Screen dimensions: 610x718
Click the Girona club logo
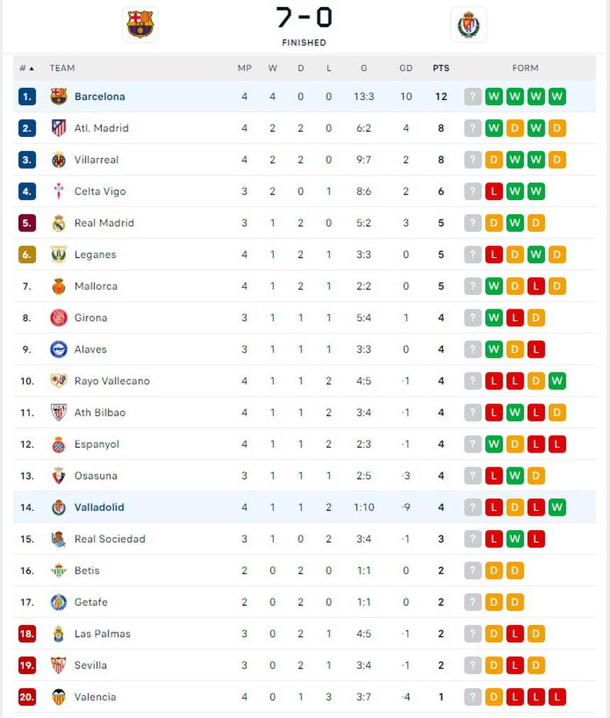tap(59, 318)
